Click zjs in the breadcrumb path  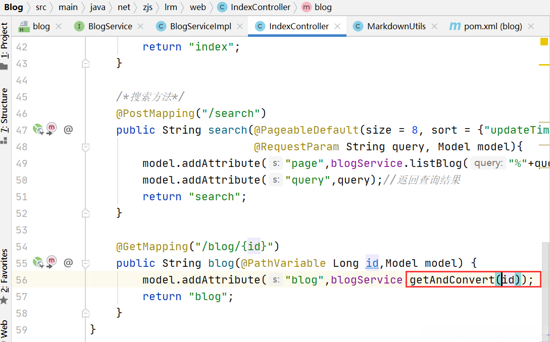coord(147,7)
